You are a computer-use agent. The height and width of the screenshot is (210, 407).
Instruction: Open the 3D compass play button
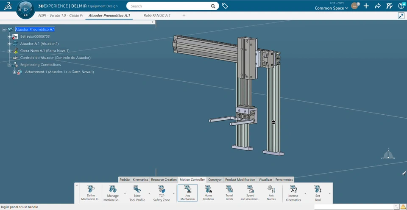(x=25, y=9)
